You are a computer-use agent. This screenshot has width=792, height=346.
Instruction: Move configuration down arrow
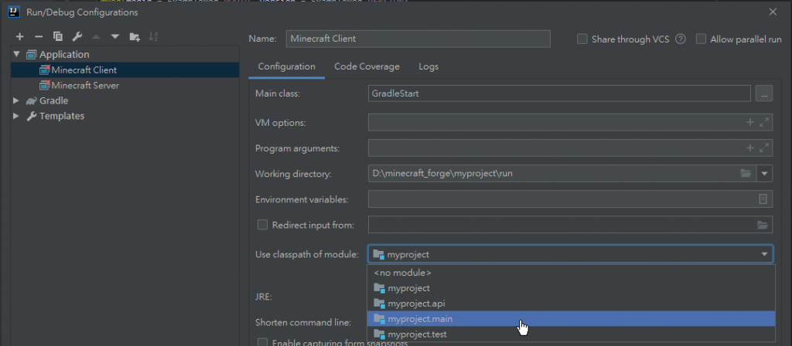[x=114, y=36]
